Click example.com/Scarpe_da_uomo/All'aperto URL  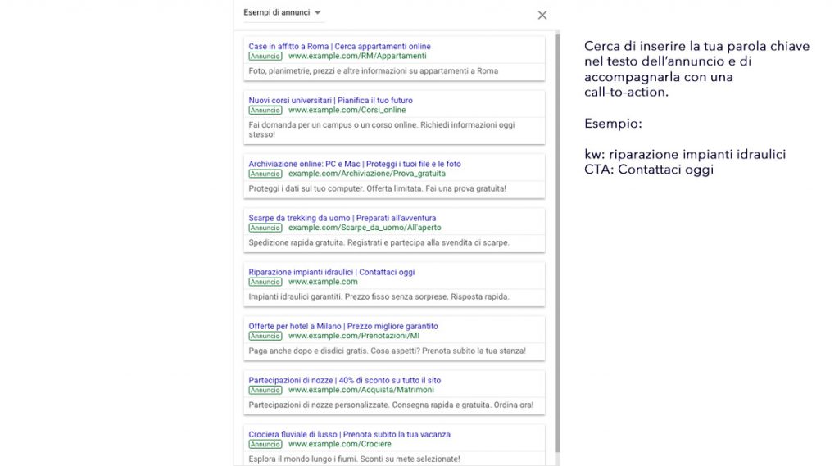click(x=365, y=228)
